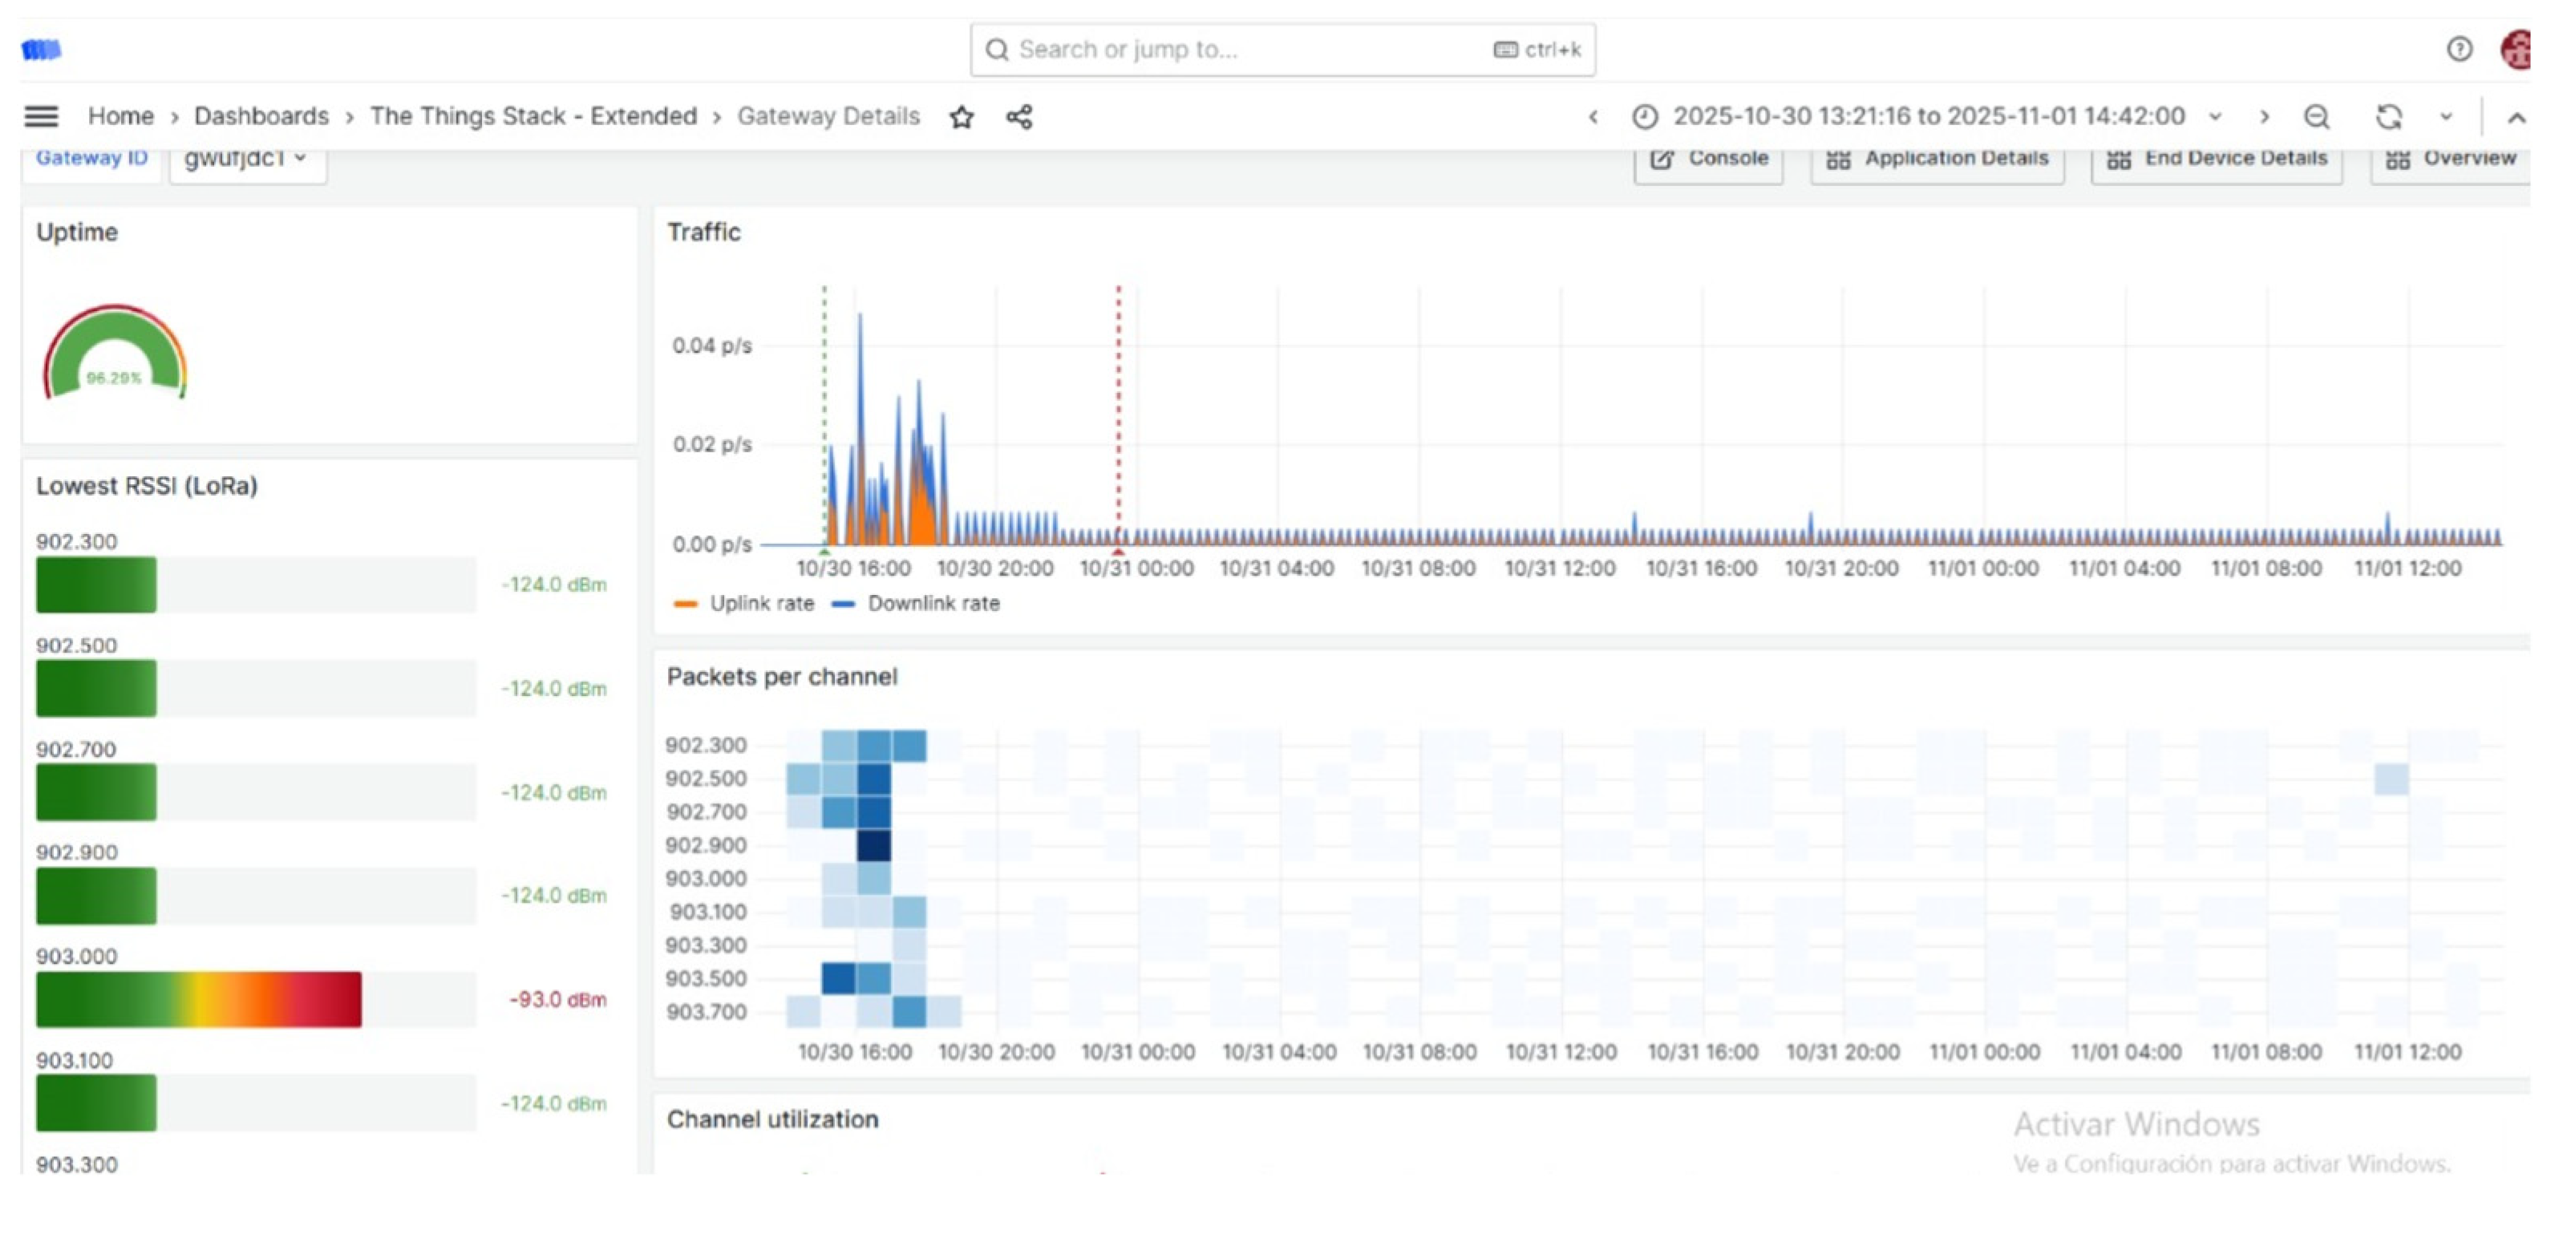The image size is (2571, 1234).
Task: Click the green annotation marker on Traffic chart
Action: pyautogui.click(x=824, y=551)
